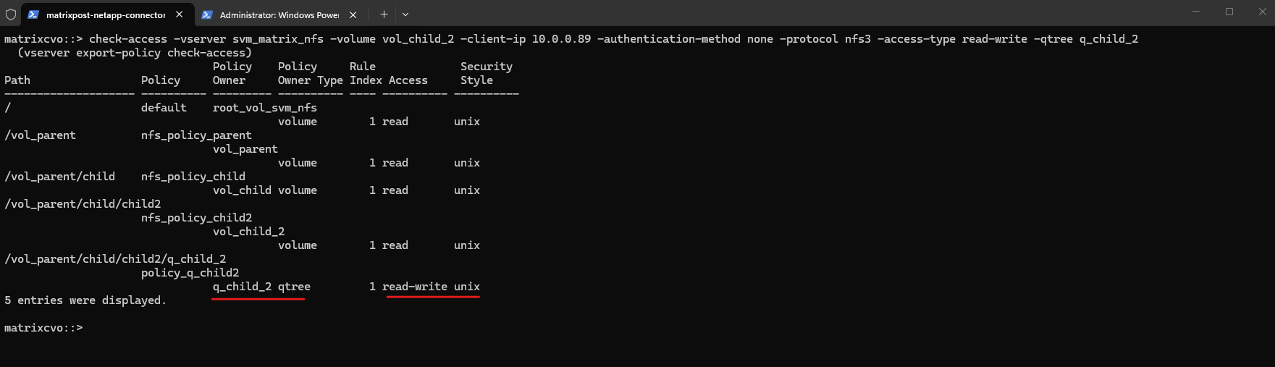Maximize the terminal window
This screenshot has height=367, width=1275.
click(x=1229, y=12)
